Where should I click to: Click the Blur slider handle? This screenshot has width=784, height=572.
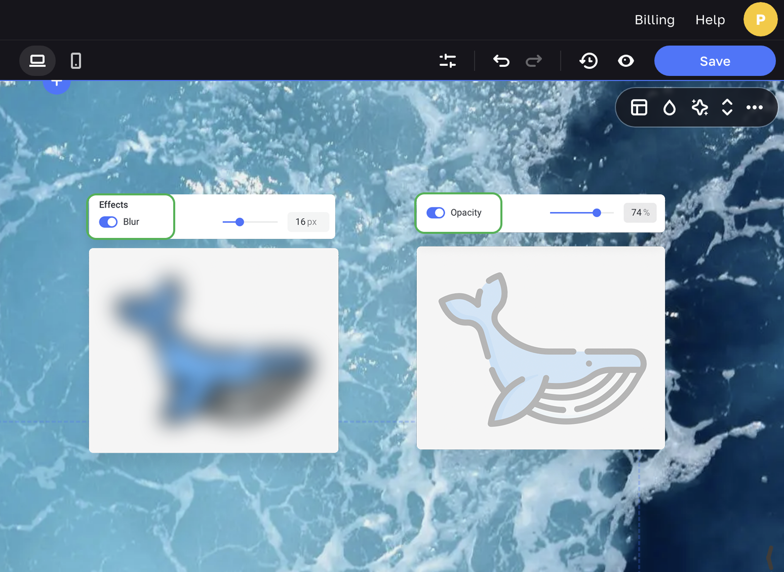tap(240, 222)
